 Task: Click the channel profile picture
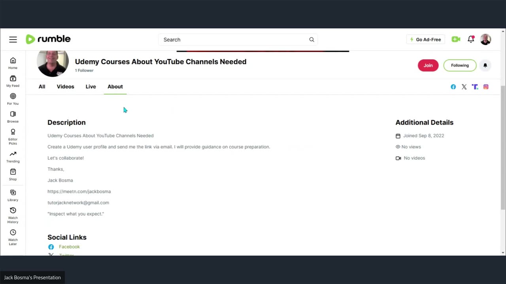tap(53, 63)
